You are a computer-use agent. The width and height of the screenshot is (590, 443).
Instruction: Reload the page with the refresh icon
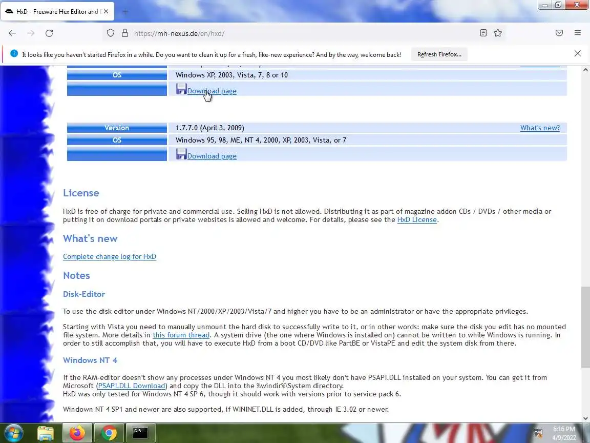coord(49,33)
